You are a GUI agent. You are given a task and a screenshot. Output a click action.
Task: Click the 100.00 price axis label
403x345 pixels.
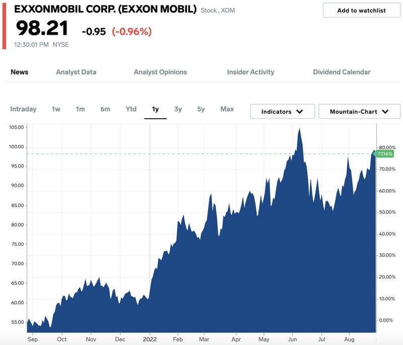click(17, 147)
